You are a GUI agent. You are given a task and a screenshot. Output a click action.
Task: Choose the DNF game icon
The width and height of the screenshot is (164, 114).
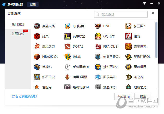[x=98, y=26]
